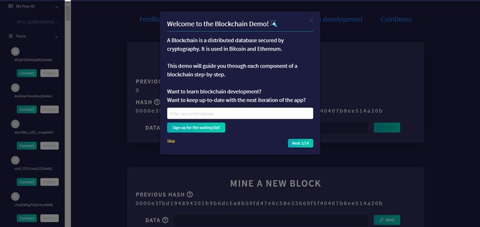Skip the blockchain demo tour
The image size is (480, 227).
coord(171,141)
